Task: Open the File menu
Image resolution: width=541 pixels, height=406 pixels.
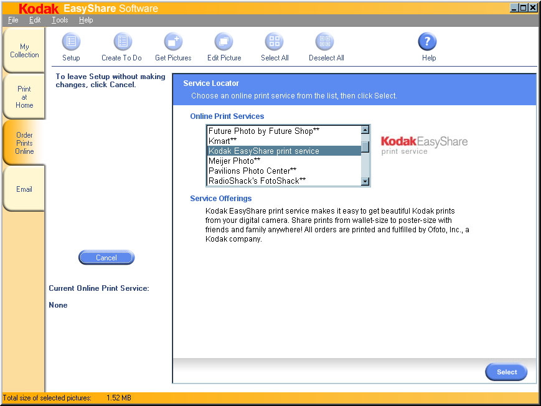Action: [x=13, y=20]
